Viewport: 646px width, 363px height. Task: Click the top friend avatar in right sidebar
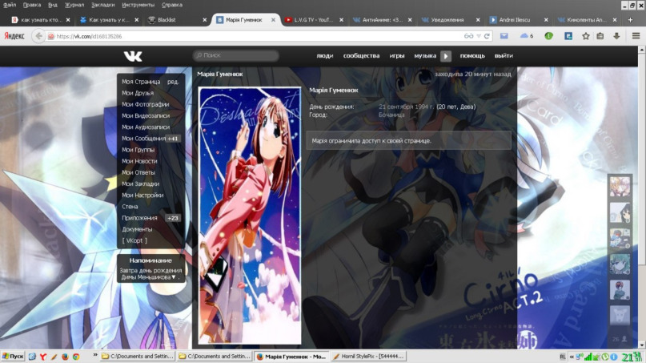[x=620, y=187]
